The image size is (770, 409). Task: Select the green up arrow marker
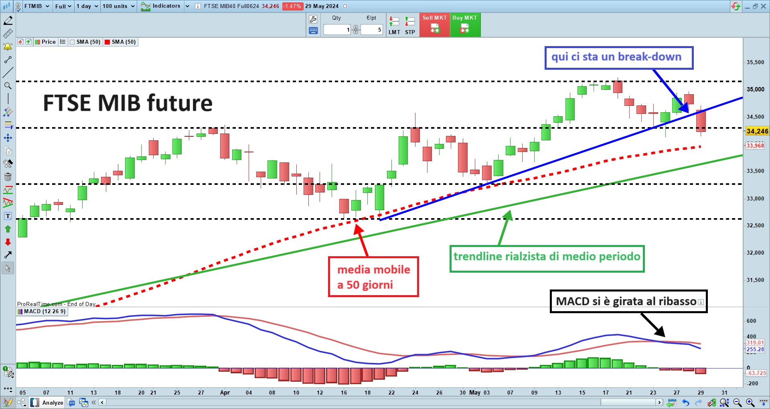[x=8, y=229]
